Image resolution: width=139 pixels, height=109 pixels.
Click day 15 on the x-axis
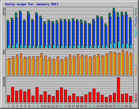65,106
